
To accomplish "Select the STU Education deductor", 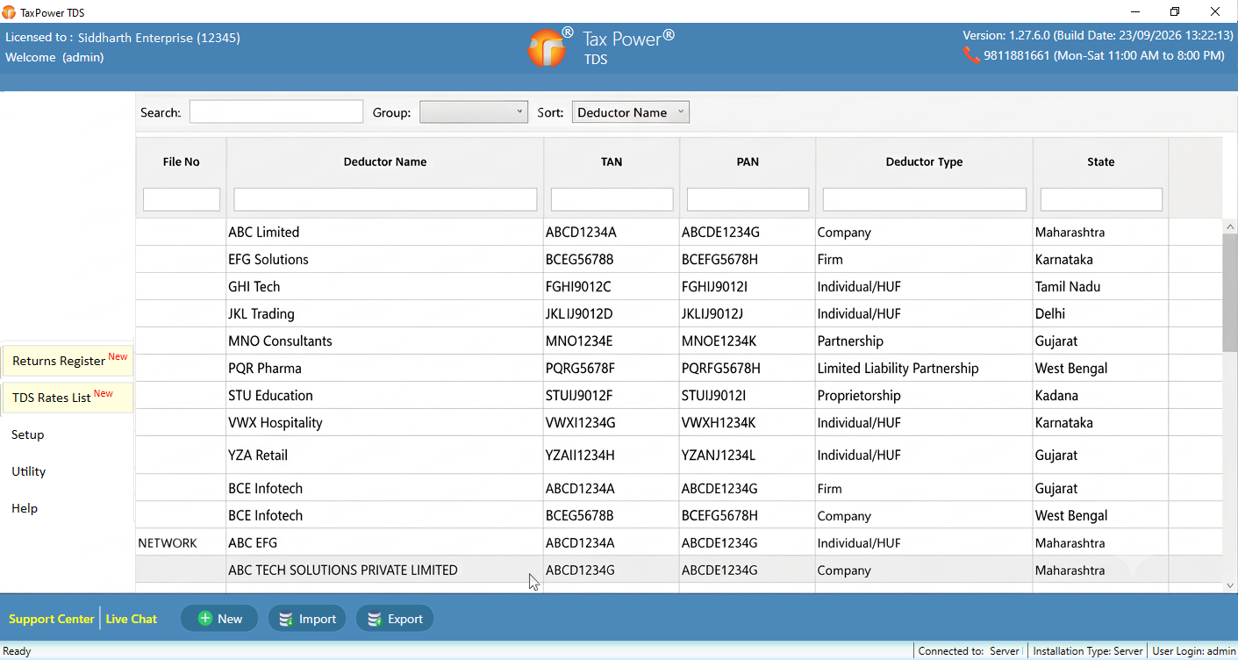I will [x=678, y=395].
